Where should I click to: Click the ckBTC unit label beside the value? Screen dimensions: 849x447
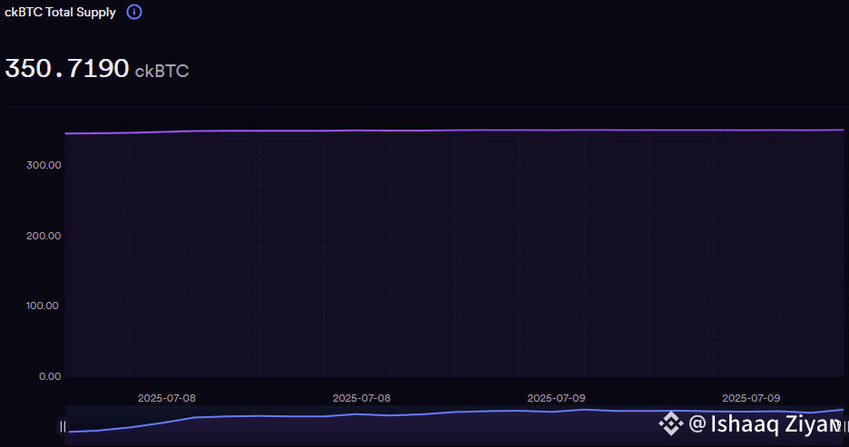coord(161,71)
